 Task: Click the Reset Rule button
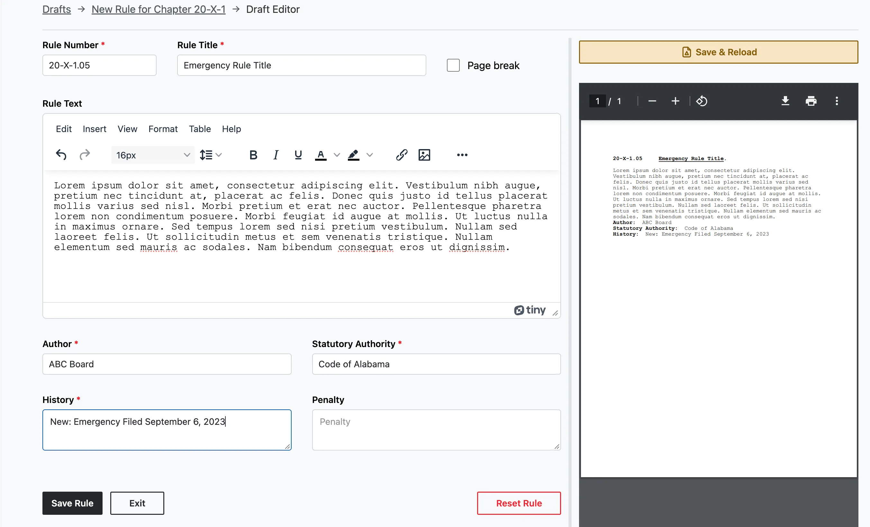(x=519, y=503)
